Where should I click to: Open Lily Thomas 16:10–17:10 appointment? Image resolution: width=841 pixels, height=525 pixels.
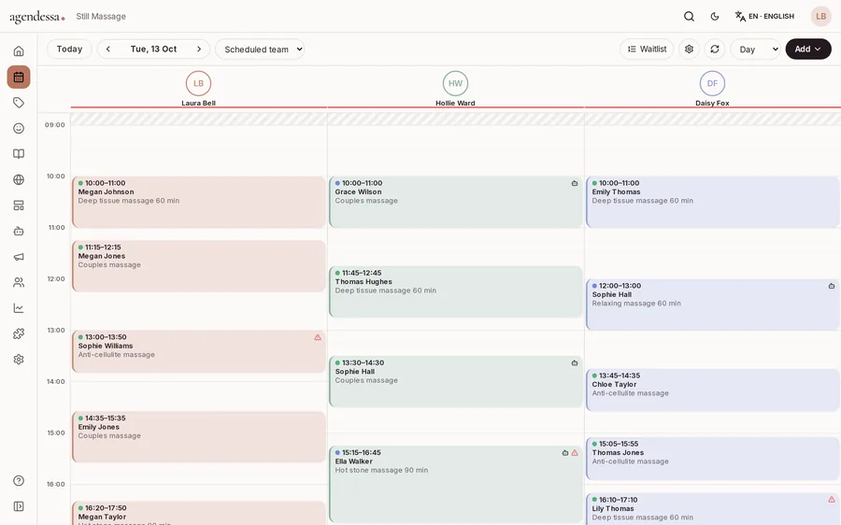click(713, 509)
